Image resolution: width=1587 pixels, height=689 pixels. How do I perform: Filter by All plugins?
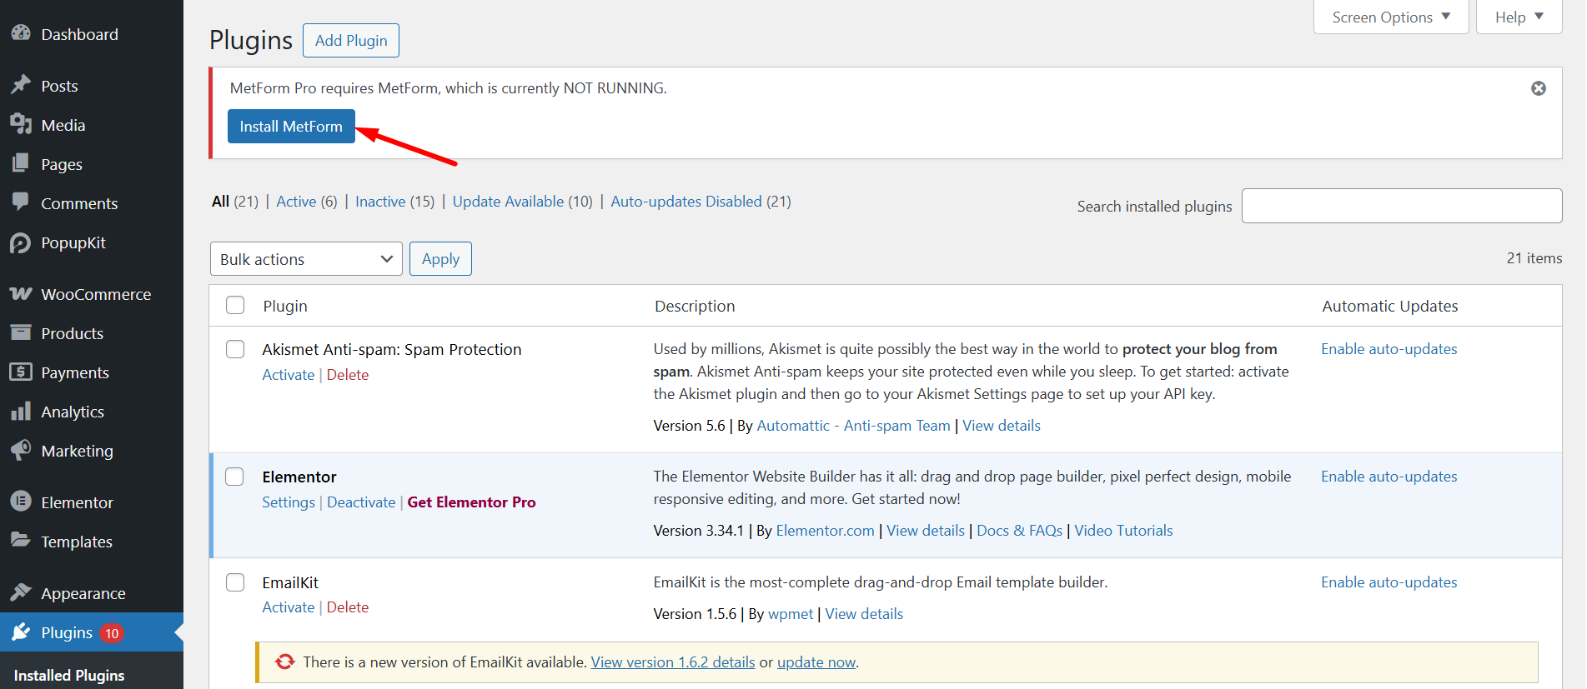pos(220,202)
